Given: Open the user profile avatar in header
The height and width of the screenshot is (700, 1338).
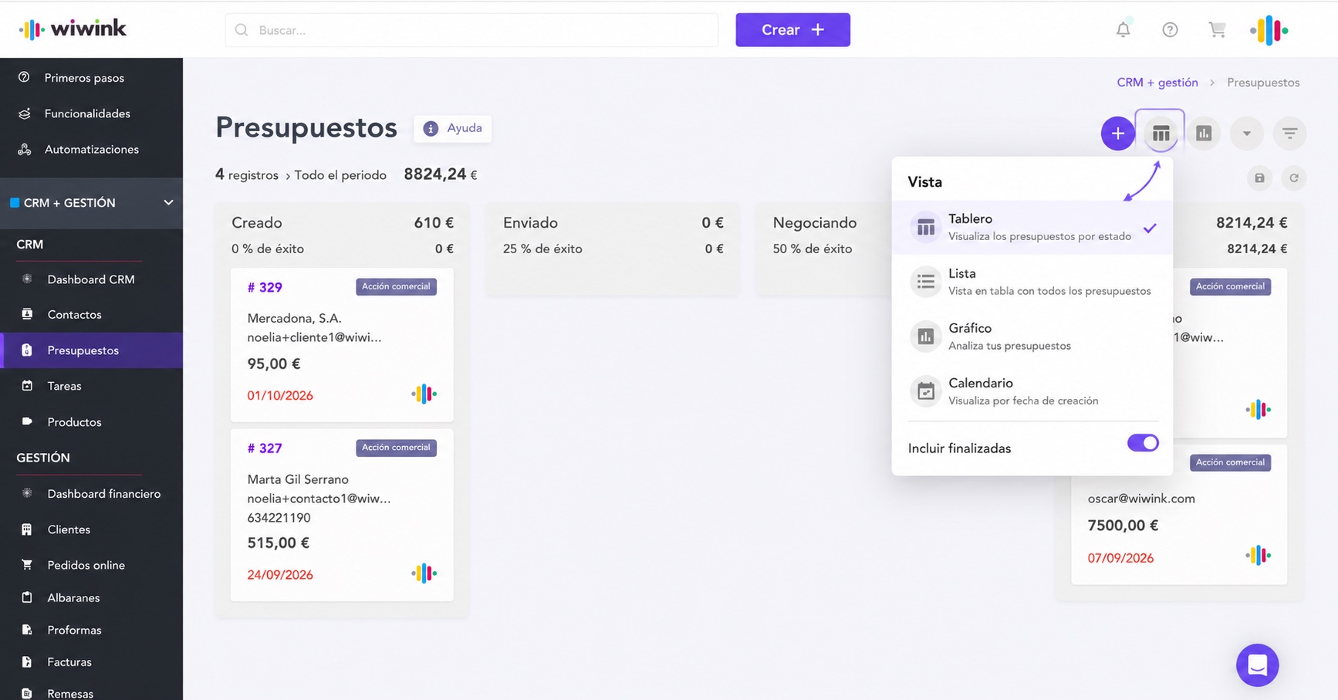Looking at the screenshot, I should [x=1269, y=30].
